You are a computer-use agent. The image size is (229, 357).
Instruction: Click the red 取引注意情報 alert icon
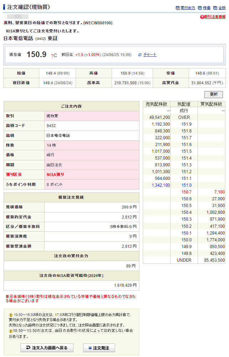202,17
